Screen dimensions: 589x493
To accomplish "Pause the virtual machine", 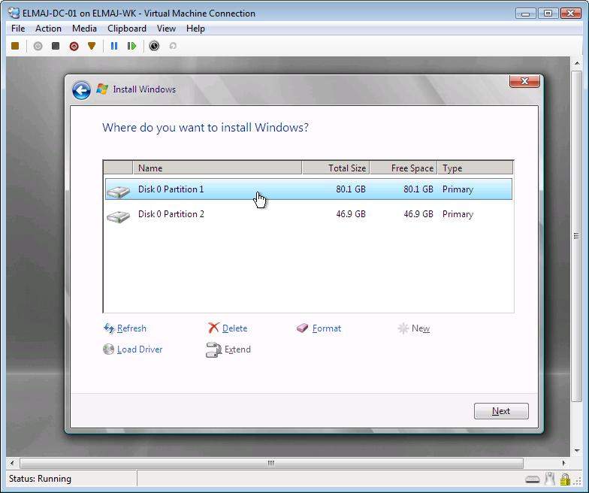I will 114,46.
